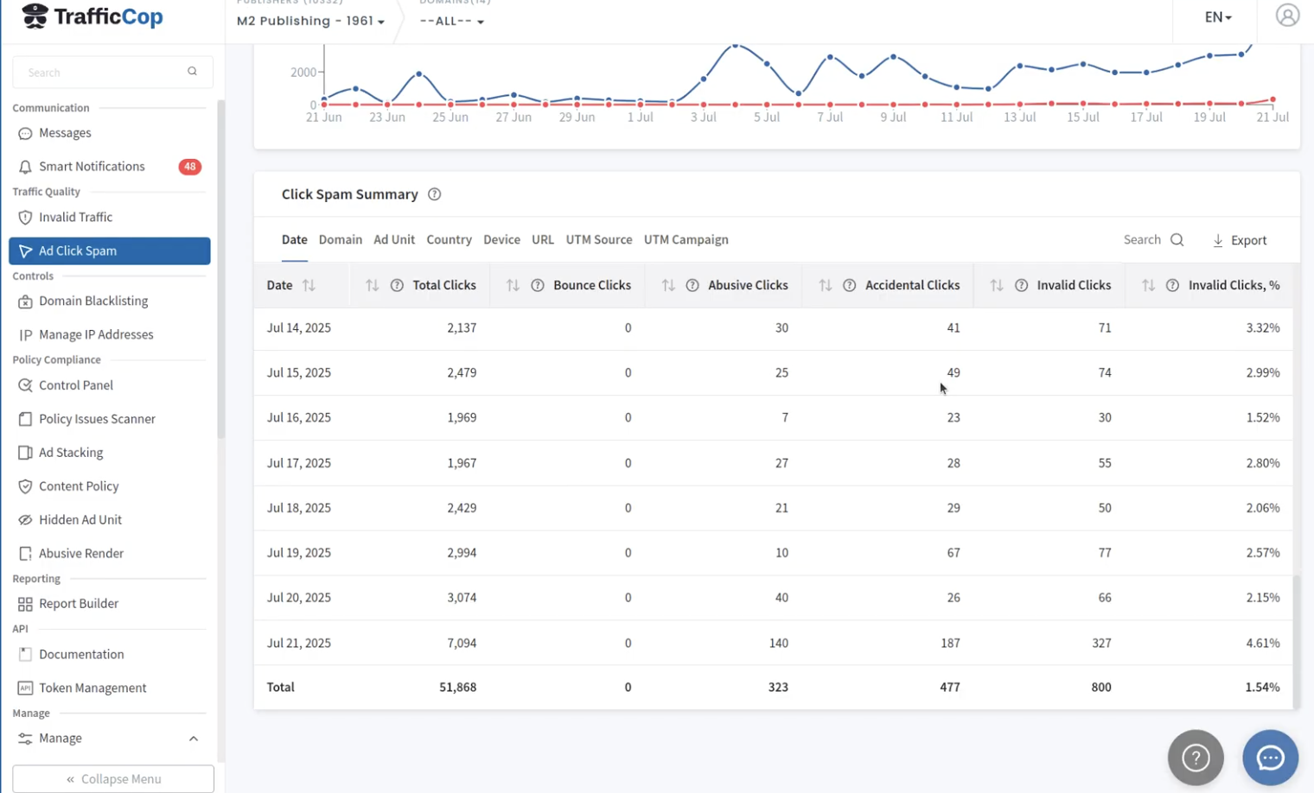Viewport: 1314px width, 793px height.
Task: Click the chart data point at 21 Jul
Action: (x=1273, y=99)
